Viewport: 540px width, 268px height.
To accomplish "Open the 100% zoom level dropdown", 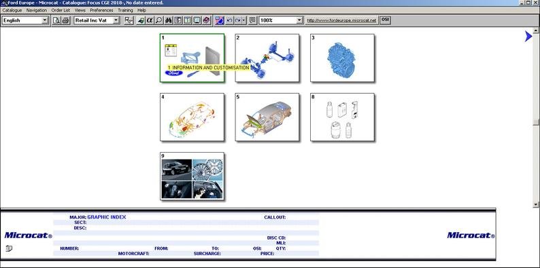I will tap(281, 20).
